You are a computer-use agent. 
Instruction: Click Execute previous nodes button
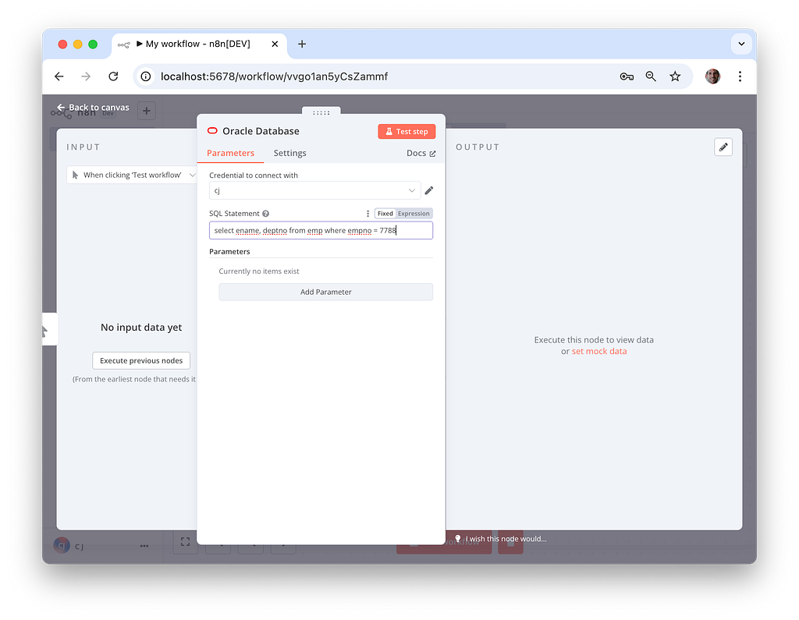point(141,360)
